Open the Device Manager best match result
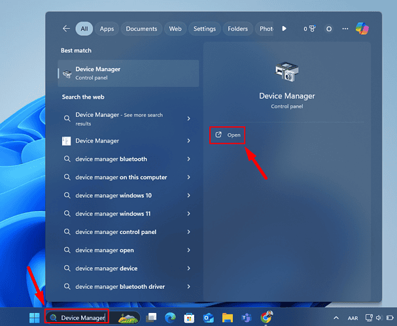397x326 pixels. point(128,73)
